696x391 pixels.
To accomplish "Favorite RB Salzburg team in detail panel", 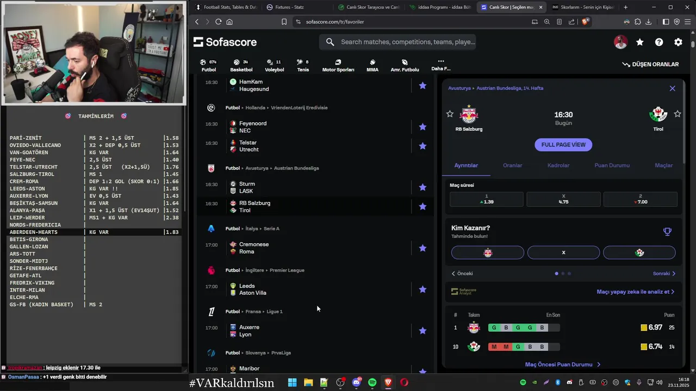I will click(450, 114).
